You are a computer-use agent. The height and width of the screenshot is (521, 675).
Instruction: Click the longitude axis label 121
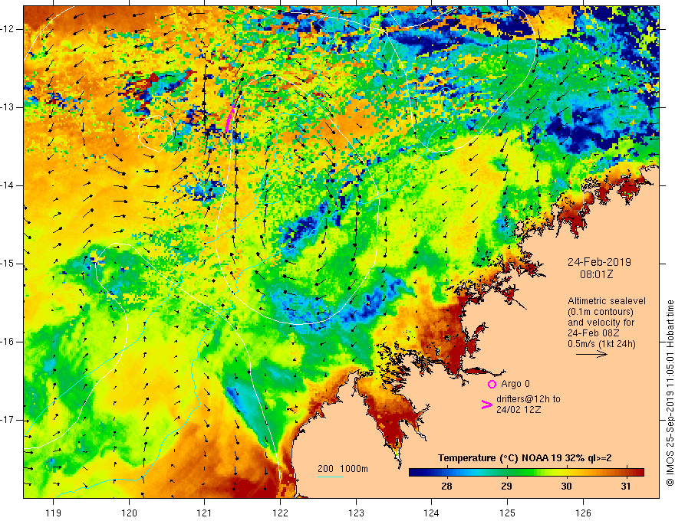205,513
